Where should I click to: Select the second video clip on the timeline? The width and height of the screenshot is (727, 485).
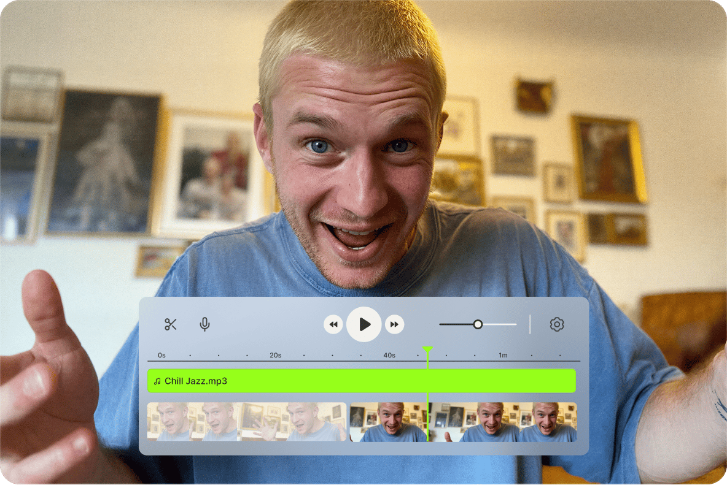463,422
